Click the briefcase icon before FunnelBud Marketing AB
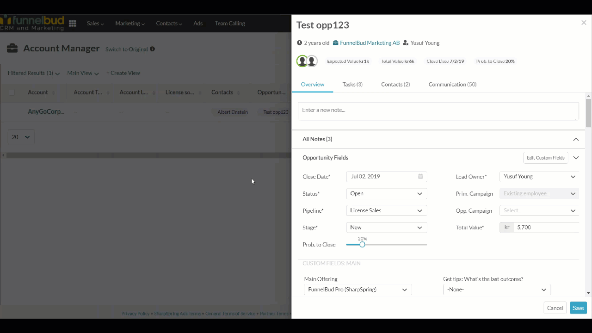The image size is (592, 333). pyautogui.click(x=336, y=43)
